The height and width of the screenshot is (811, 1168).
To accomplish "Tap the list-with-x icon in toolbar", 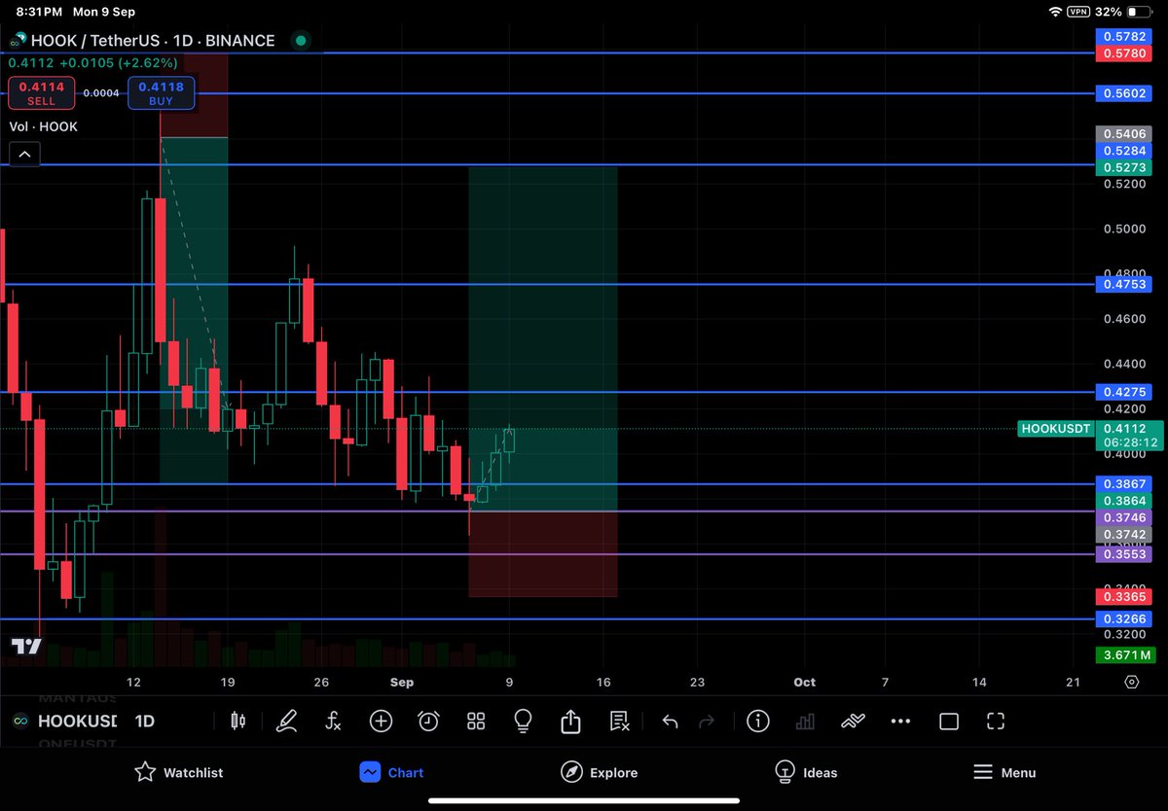I will point(619,721).
